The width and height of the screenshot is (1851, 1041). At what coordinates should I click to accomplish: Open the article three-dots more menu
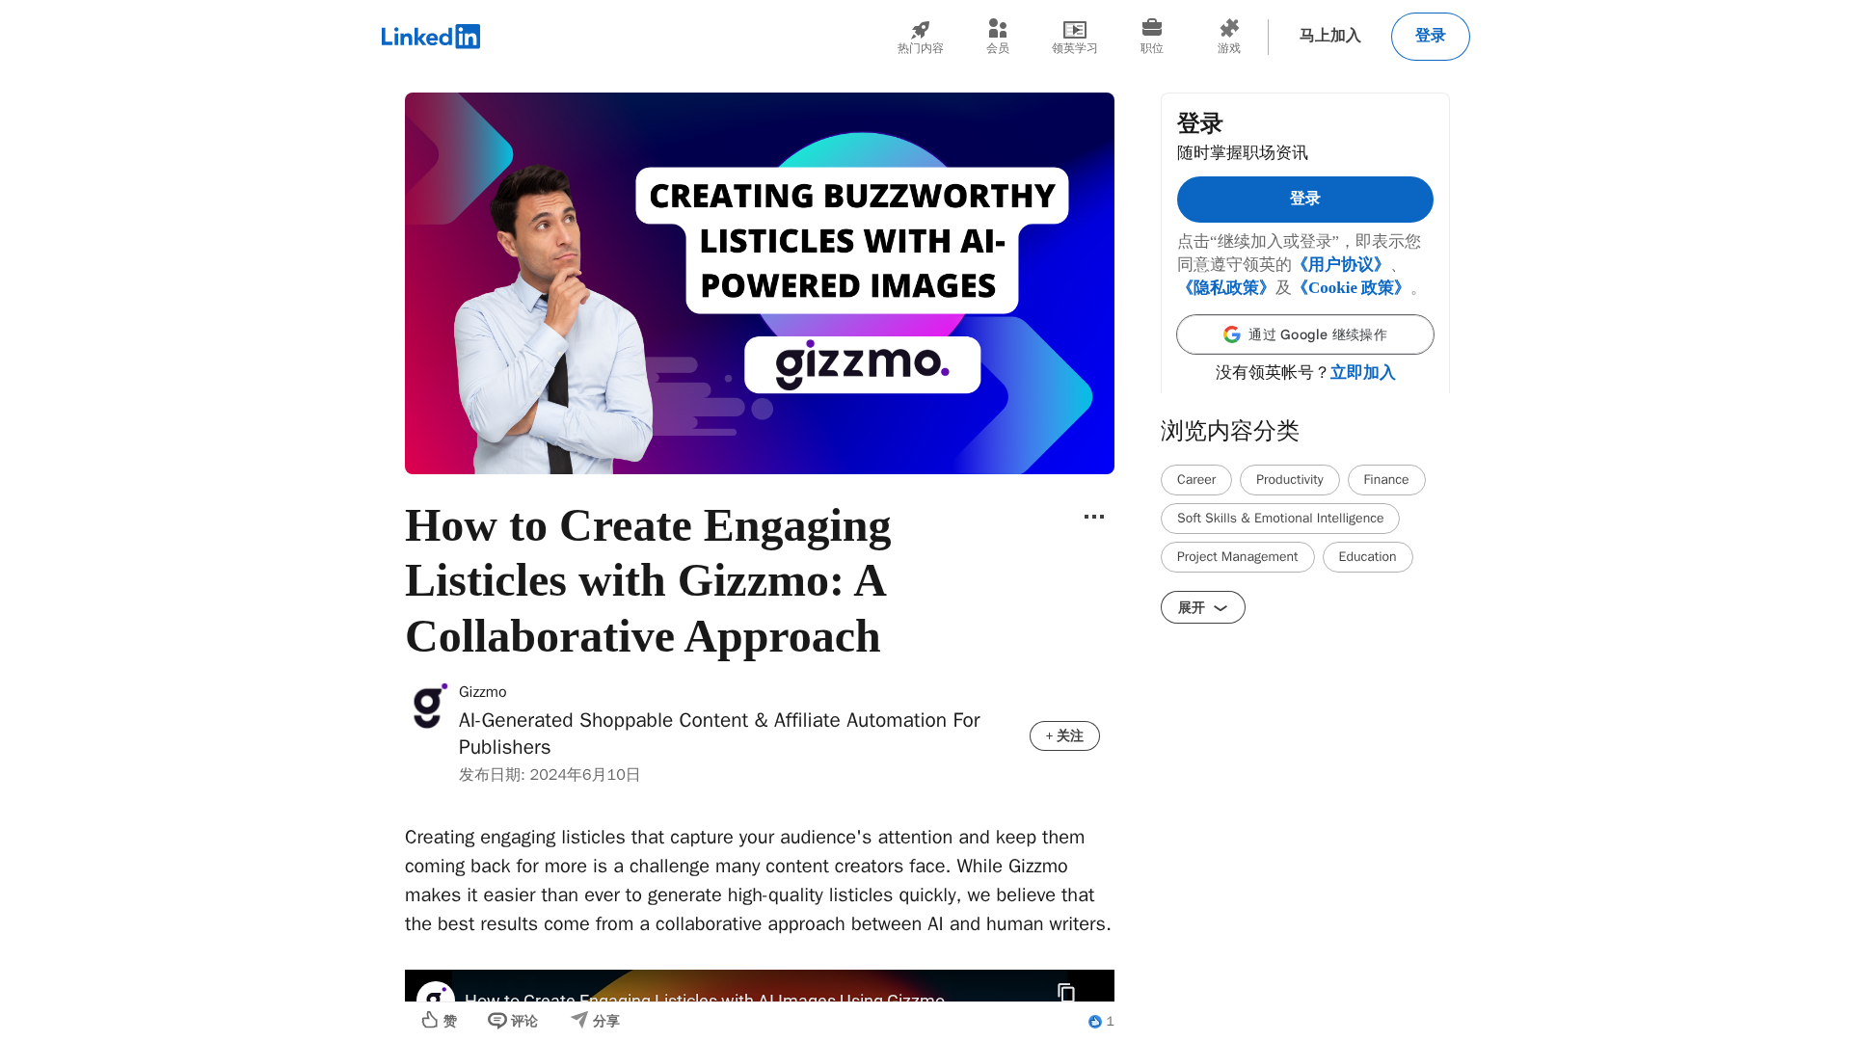click(1093, 518)
